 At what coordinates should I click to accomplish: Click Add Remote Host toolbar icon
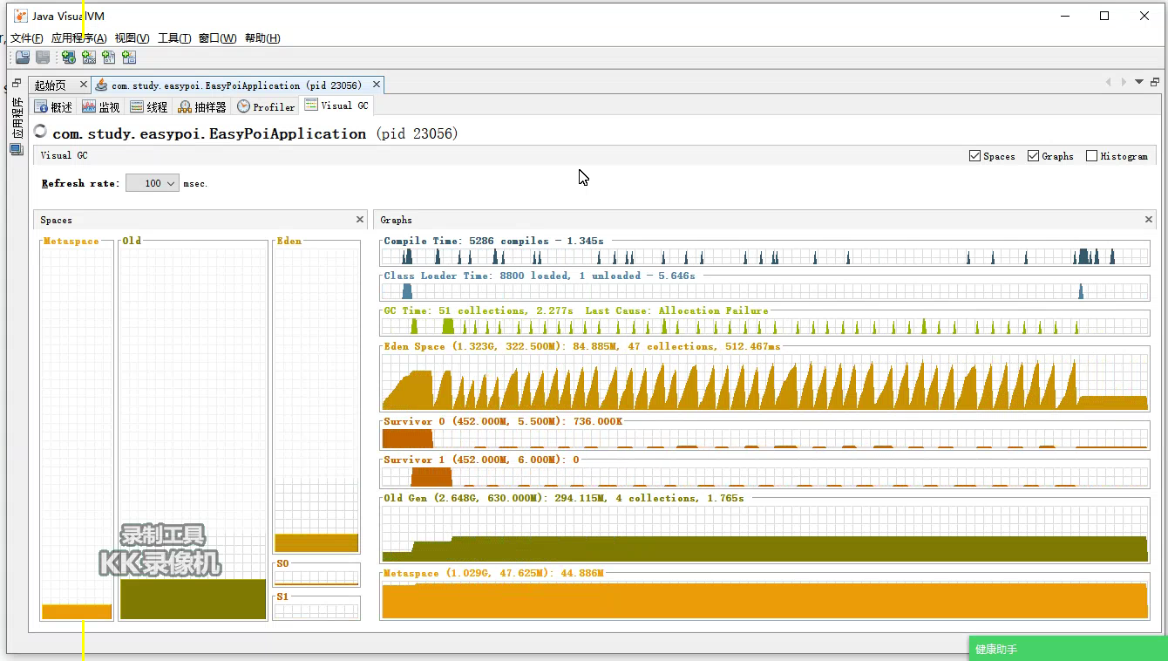point(68,58)
